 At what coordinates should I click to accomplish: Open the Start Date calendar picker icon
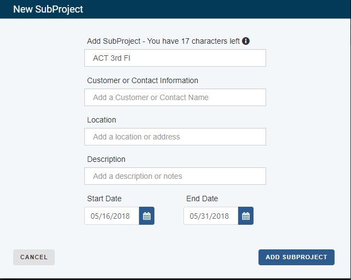click(x=147, y=216)
